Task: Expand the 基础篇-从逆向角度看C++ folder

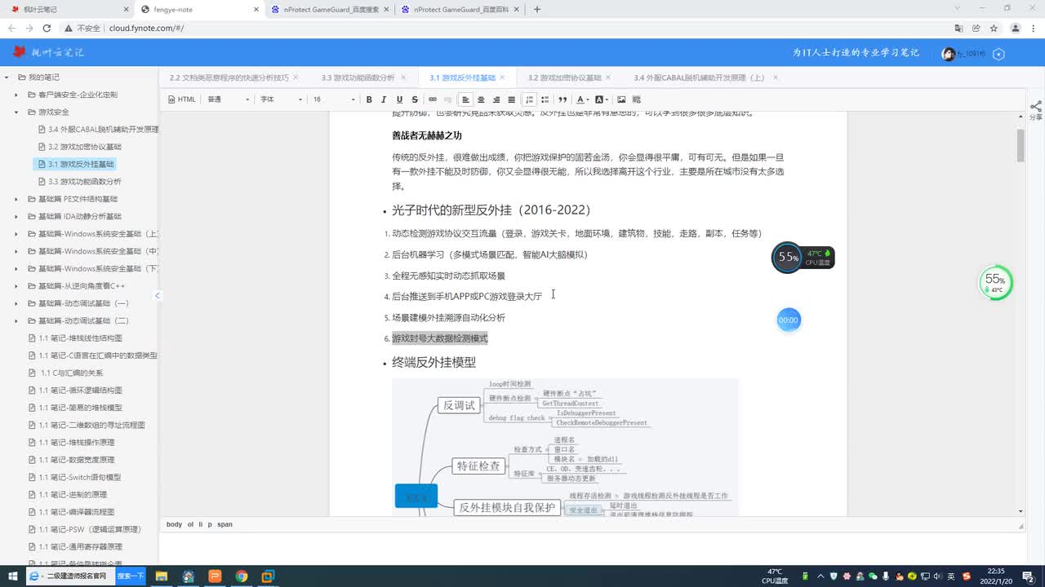Action: [17, 286]
